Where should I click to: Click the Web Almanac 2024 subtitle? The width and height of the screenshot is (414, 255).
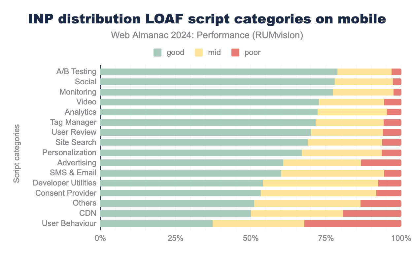207,35
